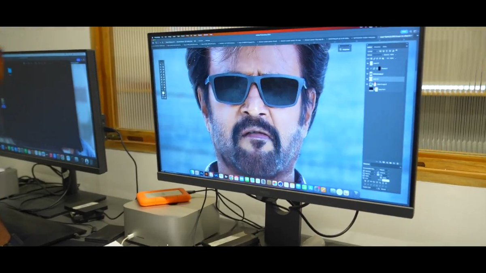Open the search icon beside the Share button
Viewport: 486px width, 273px height.
[x=411, y=32]
